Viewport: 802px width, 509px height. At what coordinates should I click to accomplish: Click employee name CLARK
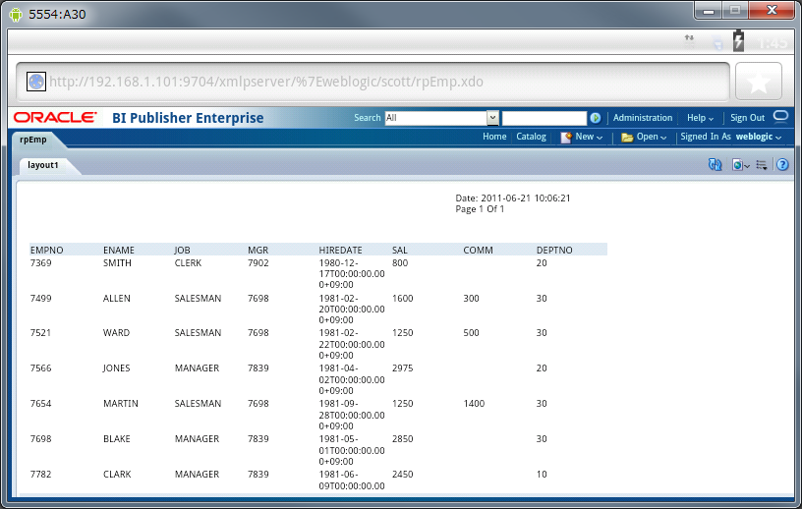117,474
